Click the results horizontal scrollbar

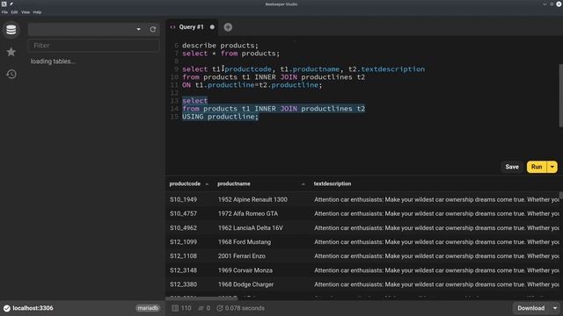201,298
